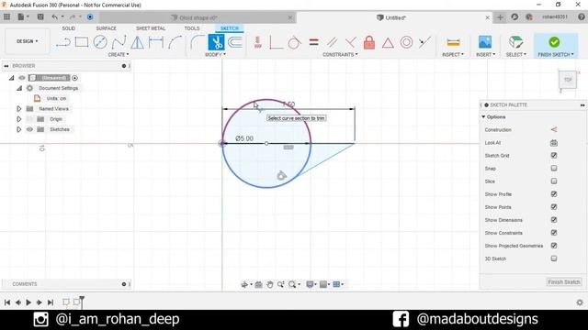Toggle the Show Points checkbox
Screen dimensions: 588x330
click(554, 207)
